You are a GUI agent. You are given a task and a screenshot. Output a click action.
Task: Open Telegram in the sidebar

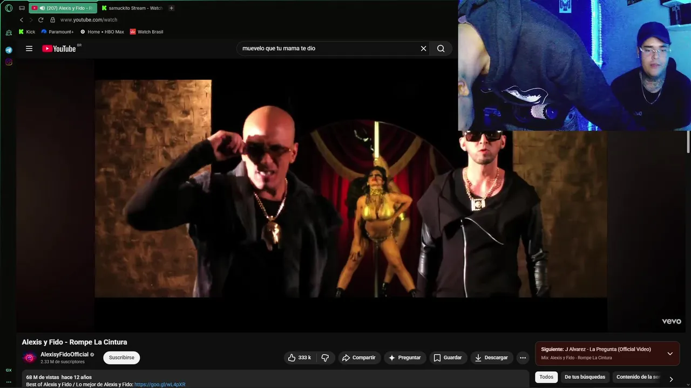click(9, 50)
